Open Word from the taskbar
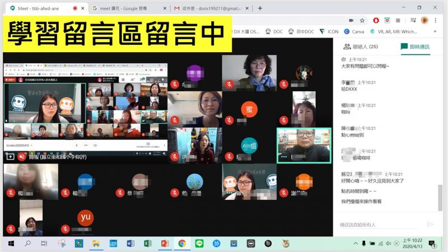 [130, 244]
